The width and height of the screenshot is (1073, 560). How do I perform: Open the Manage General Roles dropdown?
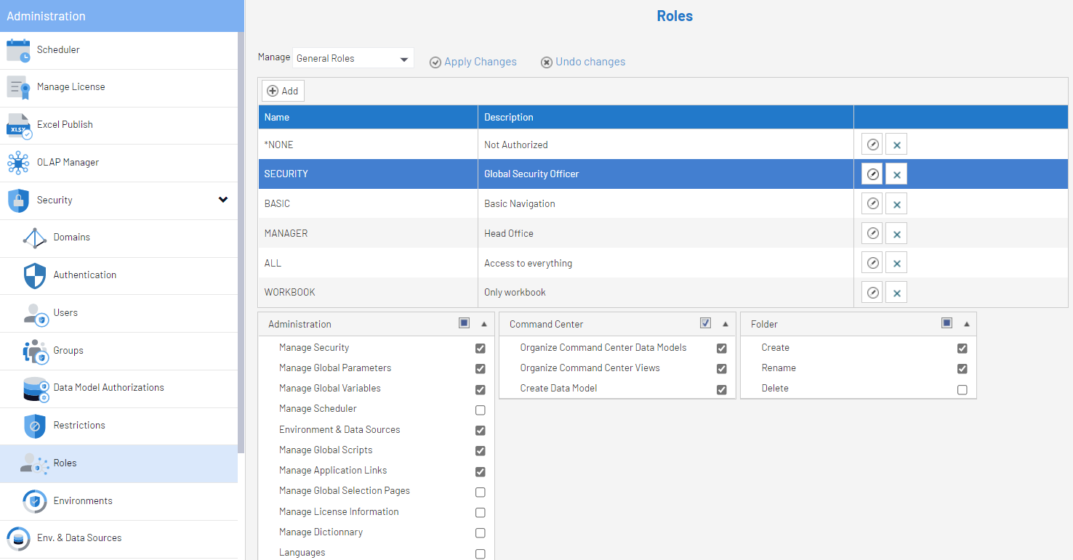[x=353, y=59]
